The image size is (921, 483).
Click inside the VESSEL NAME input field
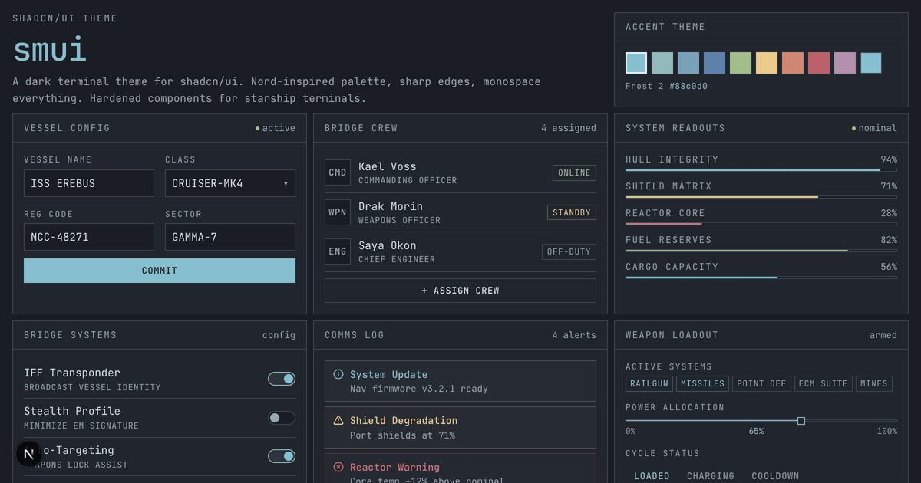pyautogui.click(x=88, y=182)
